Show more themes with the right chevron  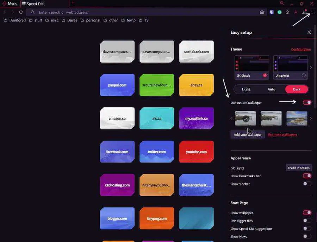(x=311, y=68)
